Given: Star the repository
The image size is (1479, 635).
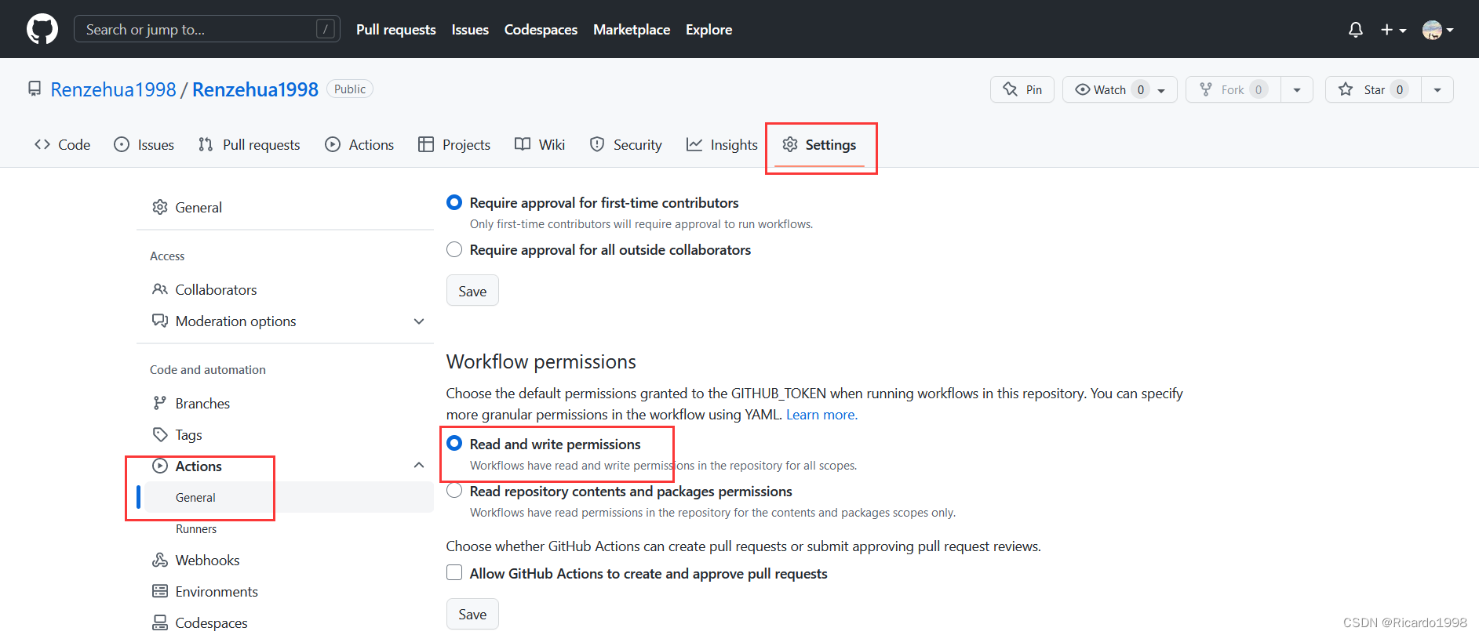Looking at the screenshot, I should [1373, 89].
